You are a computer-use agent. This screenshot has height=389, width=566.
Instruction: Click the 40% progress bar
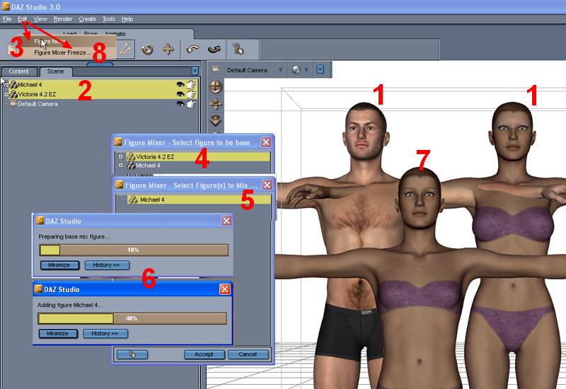tap(132, 319)
